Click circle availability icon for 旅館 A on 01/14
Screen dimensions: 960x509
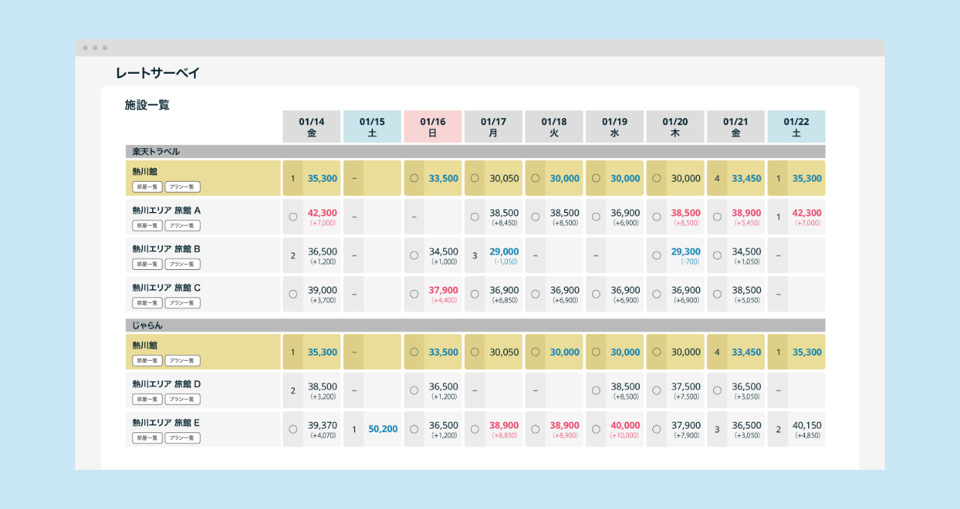tap(293, 217)
